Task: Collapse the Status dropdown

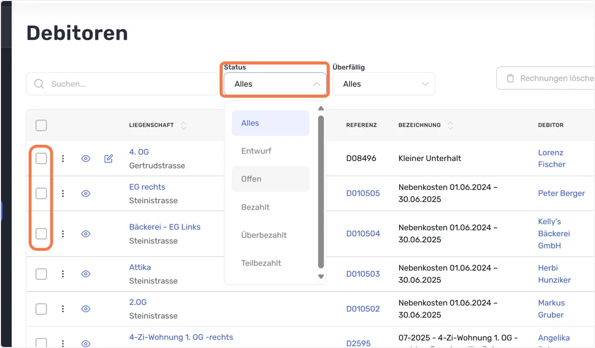Action: 275,84
